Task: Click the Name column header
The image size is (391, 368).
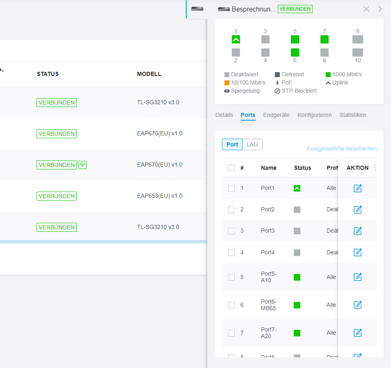Action: pyautogui.click(x=269, y=168)
